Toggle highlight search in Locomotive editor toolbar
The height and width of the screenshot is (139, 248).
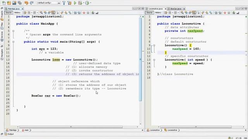[194, 13]
